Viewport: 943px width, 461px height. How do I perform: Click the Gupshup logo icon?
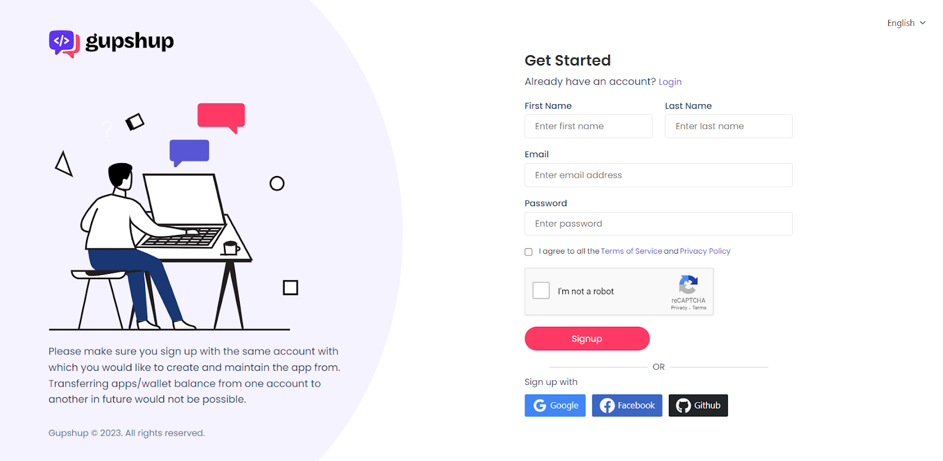pyautogui.click(x=64, y=43)
